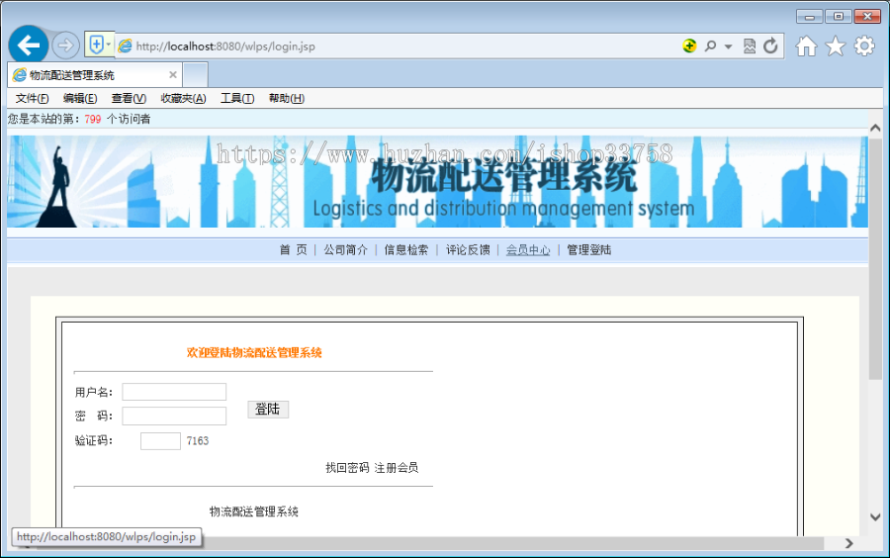
Task: Open the 收藏夹(A) menu
Action: [x=183, y=99]
